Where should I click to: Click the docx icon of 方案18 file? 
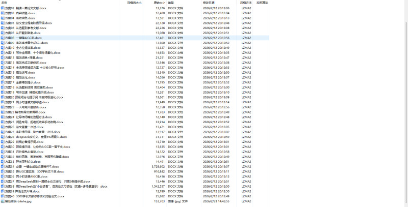coord(3,87)
